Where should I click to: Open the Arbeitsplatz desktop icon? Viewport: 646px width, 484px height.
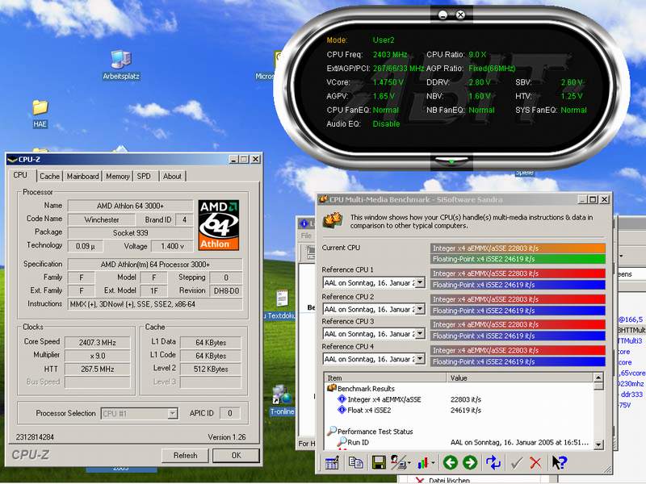pyautogui.click(x=121, y=65)
